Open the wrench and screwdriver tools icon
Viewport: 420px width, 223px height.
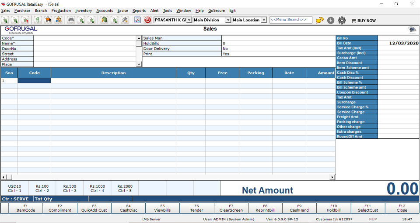(x=125, y=20)
